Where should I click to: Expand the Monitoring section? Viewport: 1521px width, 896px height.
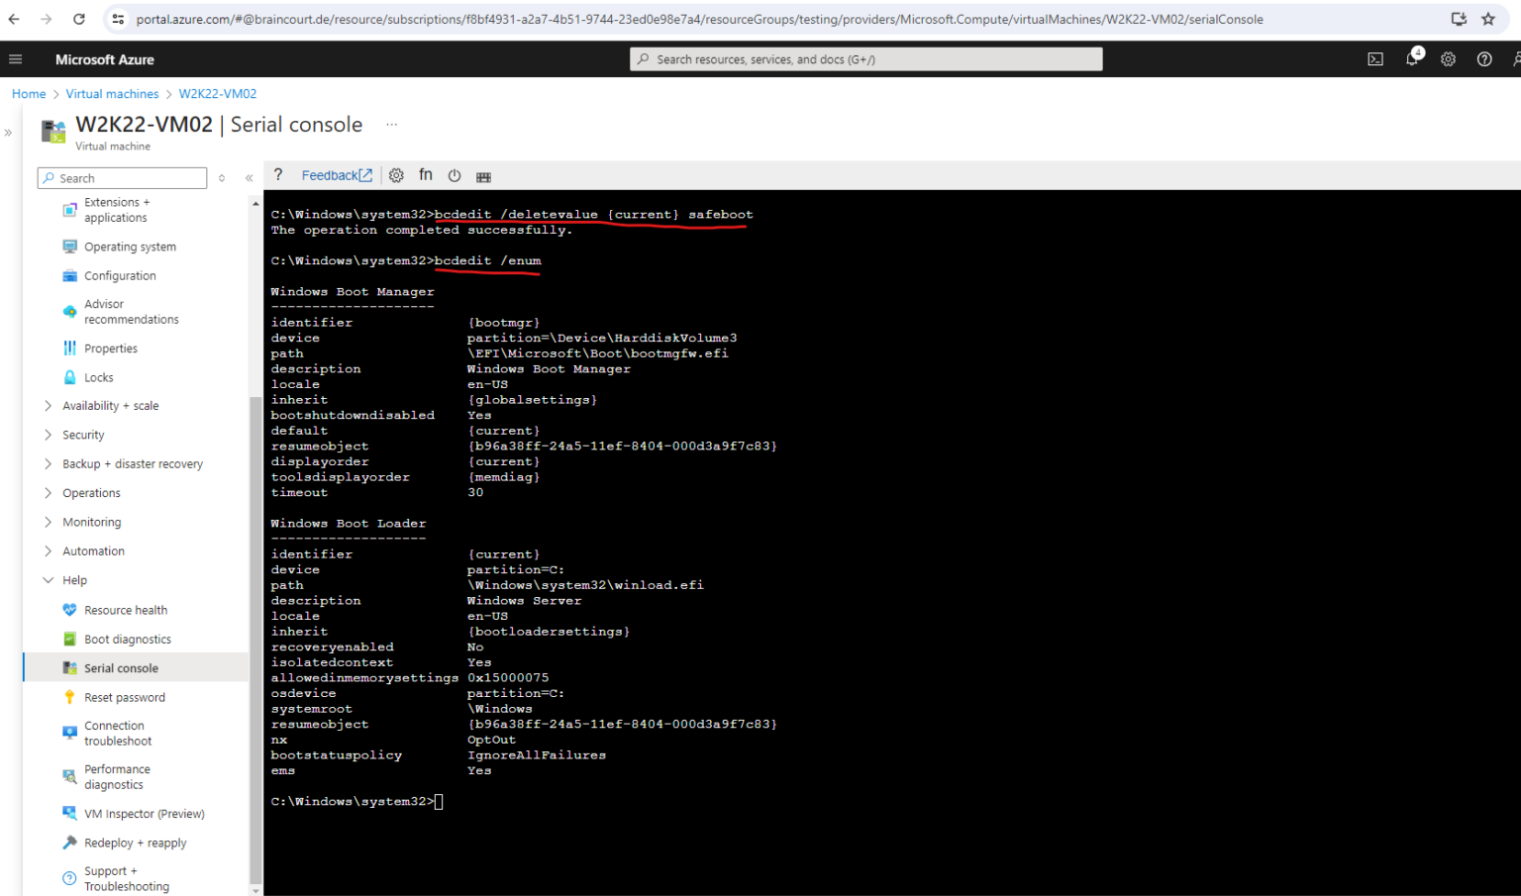pos(91,522)
